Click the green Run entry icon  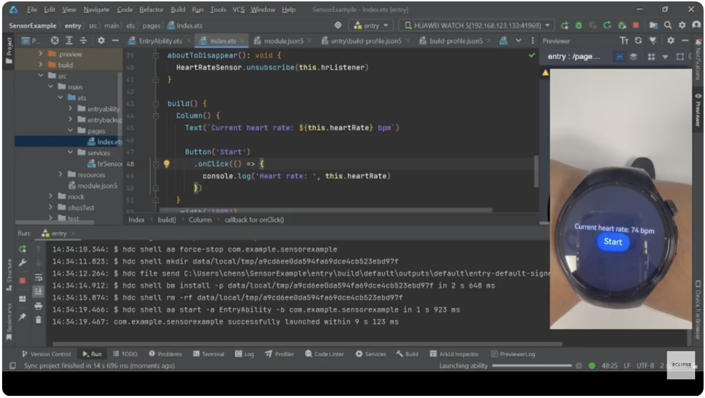(x=564, y=25)
